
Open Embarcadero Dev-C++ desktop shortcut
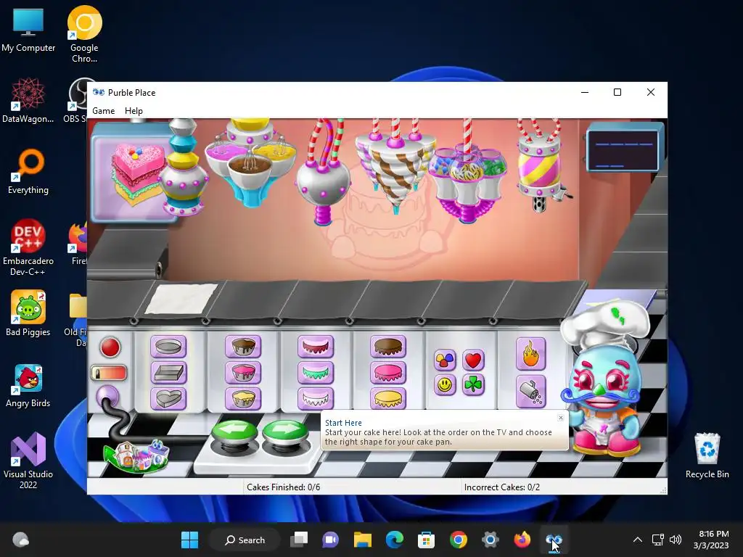[28, 247]
